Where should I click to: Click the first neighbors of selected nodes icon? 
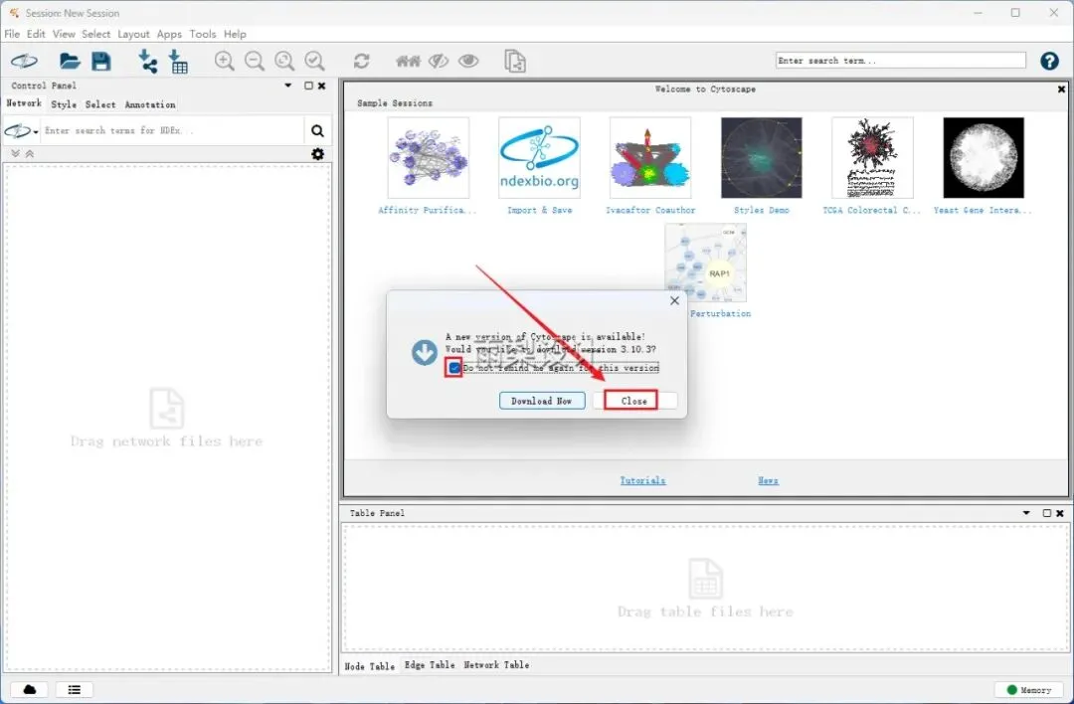pyautogui.click(x=409, y=61)
